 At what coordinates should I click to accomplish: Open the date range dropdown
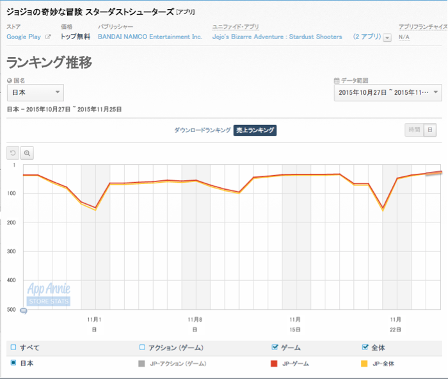point(388,92)
